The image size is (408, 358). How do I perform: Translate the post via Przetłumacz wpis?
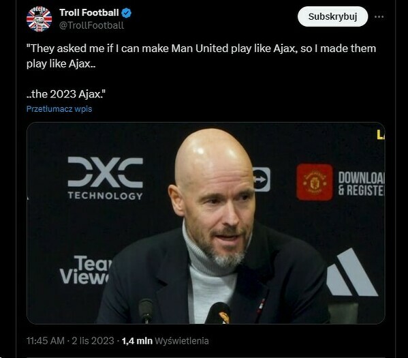pos(59,108)
